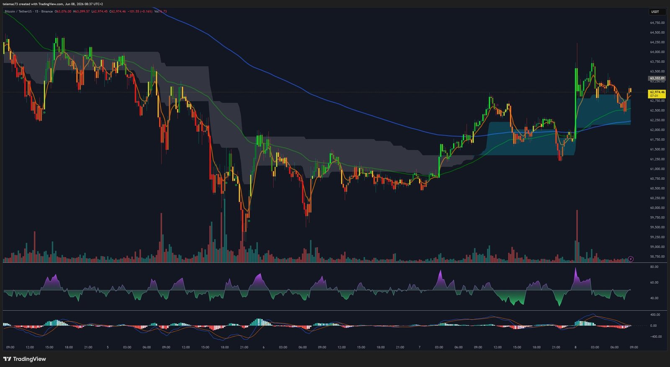
Task: Click the 61,000.00 price axis label
Action: [657, 169]
